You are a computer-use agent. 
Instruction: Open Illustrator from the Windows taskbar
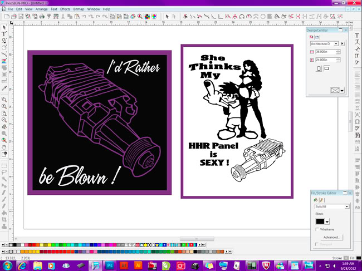(x=138, y=265)
